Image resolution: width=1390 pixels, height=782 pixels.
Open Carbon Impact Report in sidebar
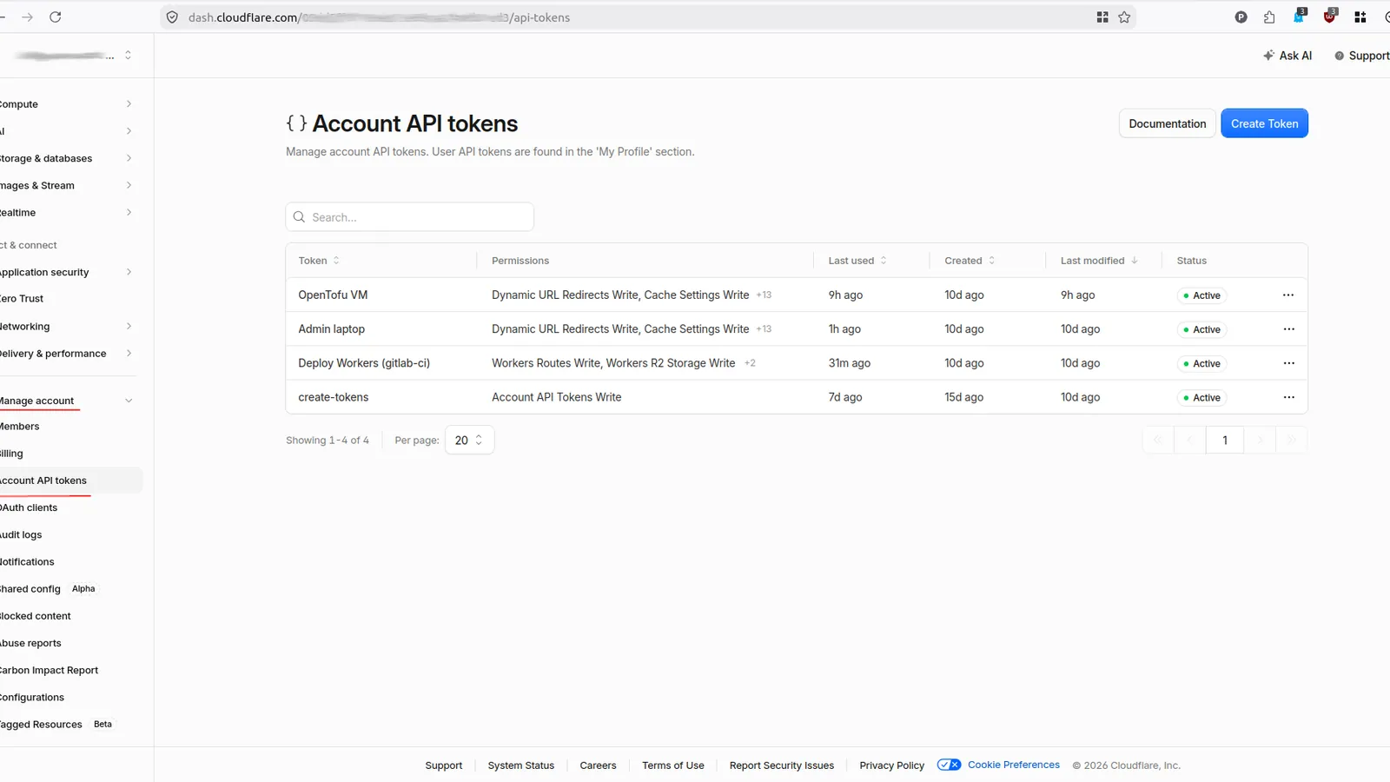coord(50,670)
